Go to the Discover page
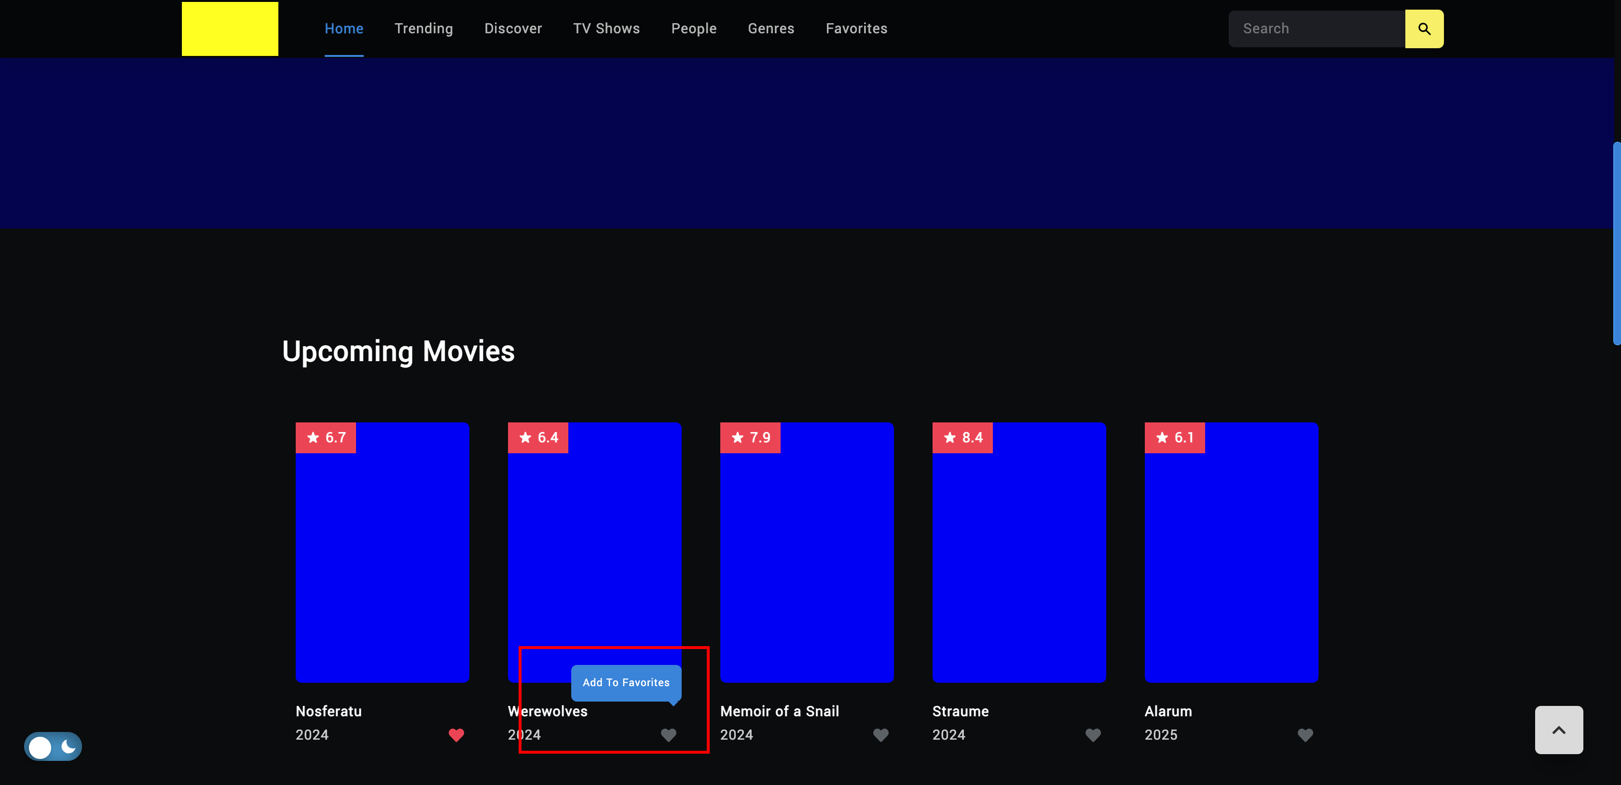Image resolution: width=1621 pixels, height=785 pixels. pos(513,29)
